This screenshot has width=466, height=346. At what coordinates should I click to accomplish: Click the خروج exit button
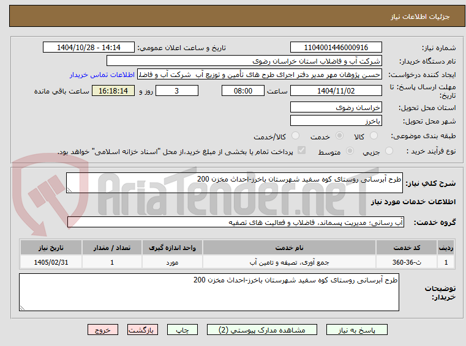103,330
